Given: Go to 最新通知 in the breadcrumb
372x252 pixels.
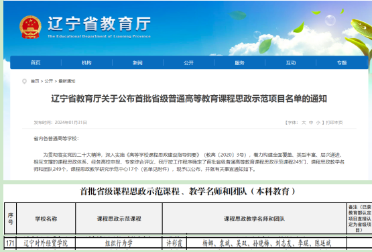Looking at the screenshot, I should tap(67, 81).
